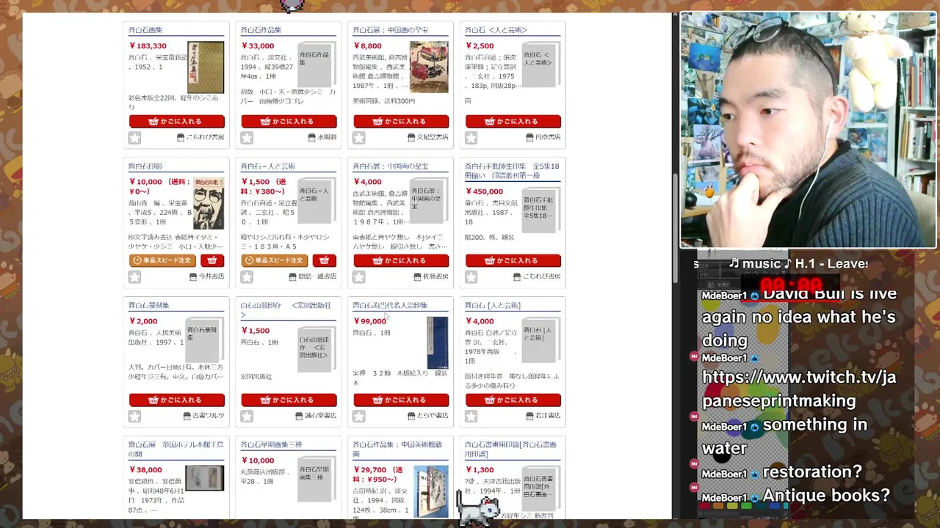The width and height of the screenshot is (940, 528).
Task: Click the colorful cover image of the ¥8,800 catalog
Action: (x=429, y=67)
